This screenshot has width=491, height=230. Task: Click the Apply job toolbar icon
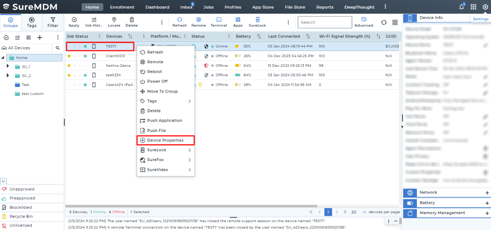(74, 22)
